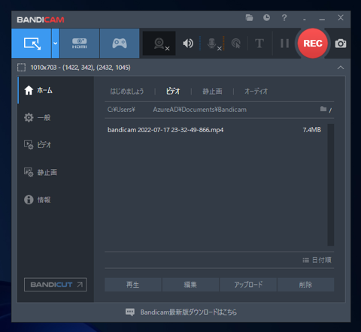
Task: Toggle the webcam overlay
Action: (159, 44)
